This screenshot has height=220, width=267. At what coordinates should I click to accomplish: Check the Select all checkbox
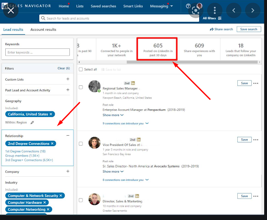pyautogui.click(x=81, y=69)
